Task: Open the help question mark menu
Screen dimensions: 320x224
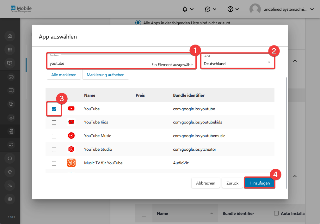Action: 233,9
